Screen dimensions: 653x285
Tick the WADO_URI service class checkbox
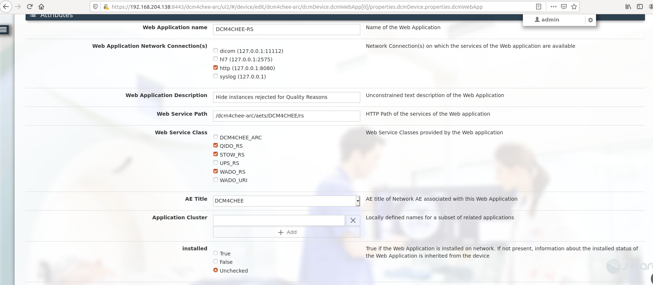216,180
